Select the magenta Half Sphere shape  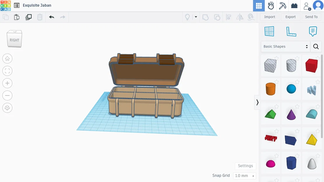tap(270, 164)
